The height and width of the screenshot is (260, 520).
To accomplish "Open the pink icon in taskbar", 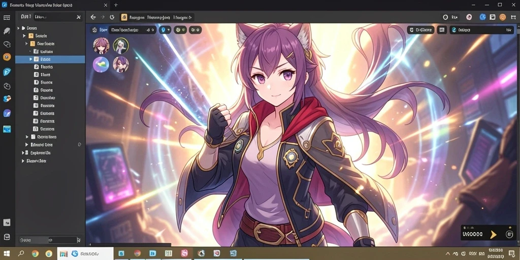I will click(x=184, y=254).
